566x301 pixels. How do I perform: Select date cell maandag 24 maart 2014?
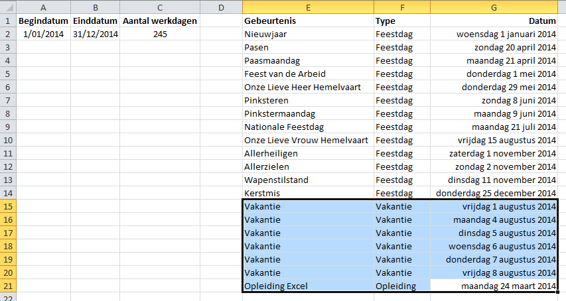point(494,286)
